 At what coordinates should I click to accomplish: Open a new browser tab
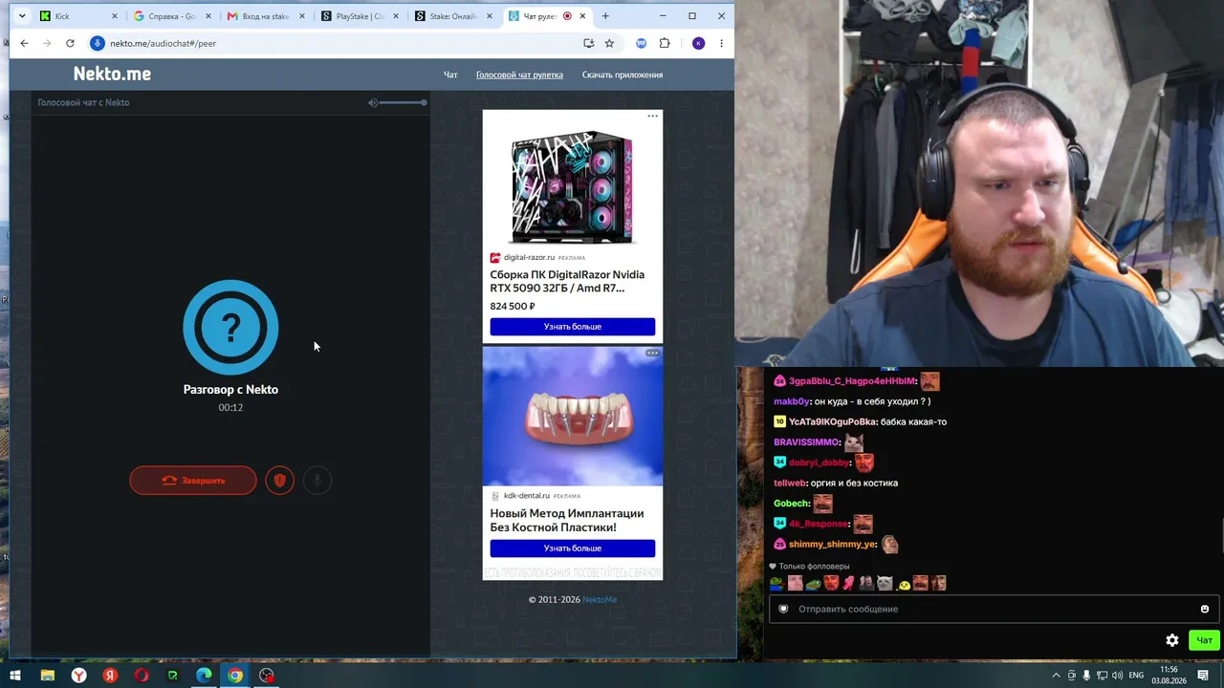[605, 16]
